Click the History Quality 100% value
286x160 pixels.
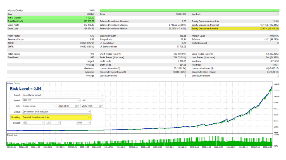point(92,10)
